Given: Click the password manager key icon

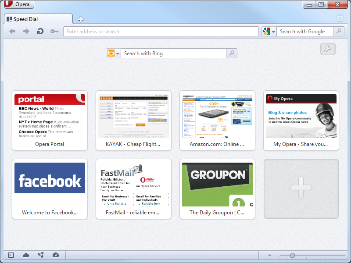Looking at the screenshot, I should click(54, 32).
